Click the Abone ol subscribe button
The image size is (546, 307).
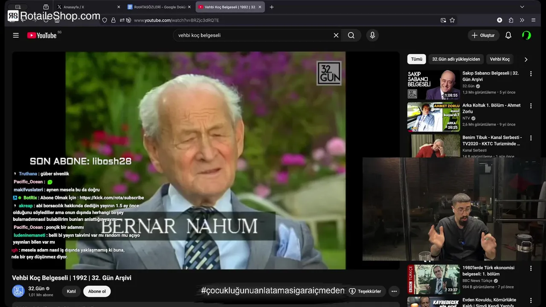click(x=97, y=291)
